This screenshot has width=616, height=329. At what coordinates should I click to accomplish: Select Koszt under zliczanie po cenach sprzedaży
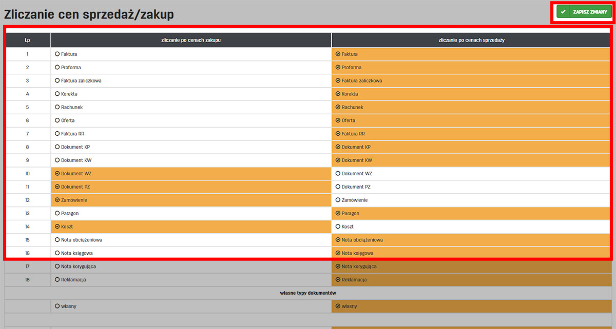click(338, 227)
